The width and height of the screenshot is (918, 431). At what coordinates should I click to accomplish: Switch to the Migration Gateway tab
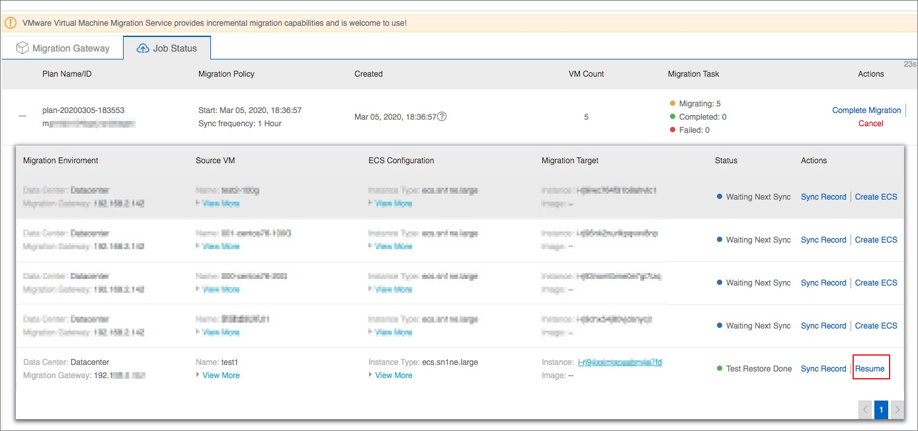tap(62, 48)
